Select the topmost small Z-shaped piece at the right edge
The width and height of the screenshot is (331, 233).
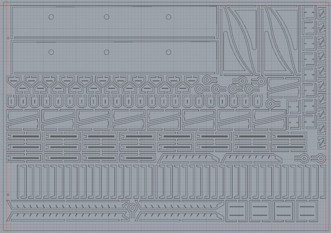[322, 12]
